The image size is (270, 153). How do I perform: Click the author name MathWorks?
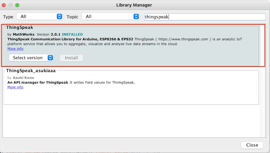click(24, 34)
